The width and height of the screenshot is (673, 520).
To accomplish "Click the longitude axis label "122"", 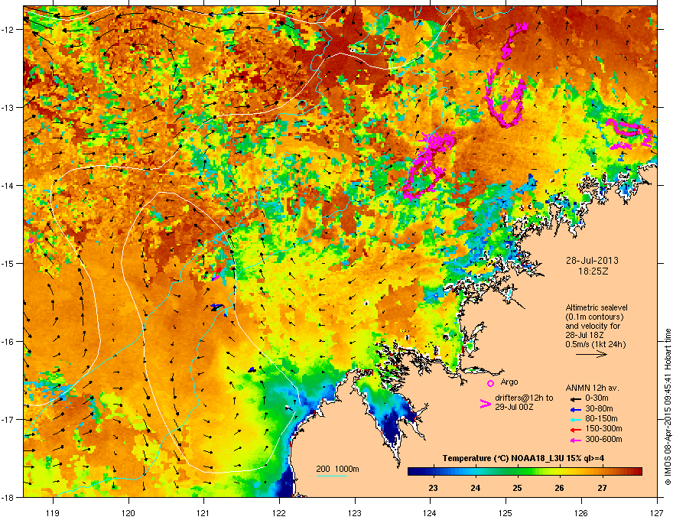I will 279,512.
